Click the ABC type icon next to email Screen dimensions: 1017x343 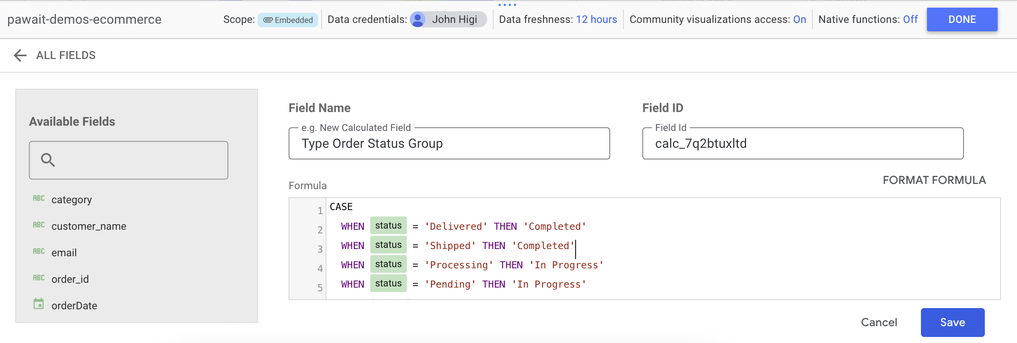(39, 251)
